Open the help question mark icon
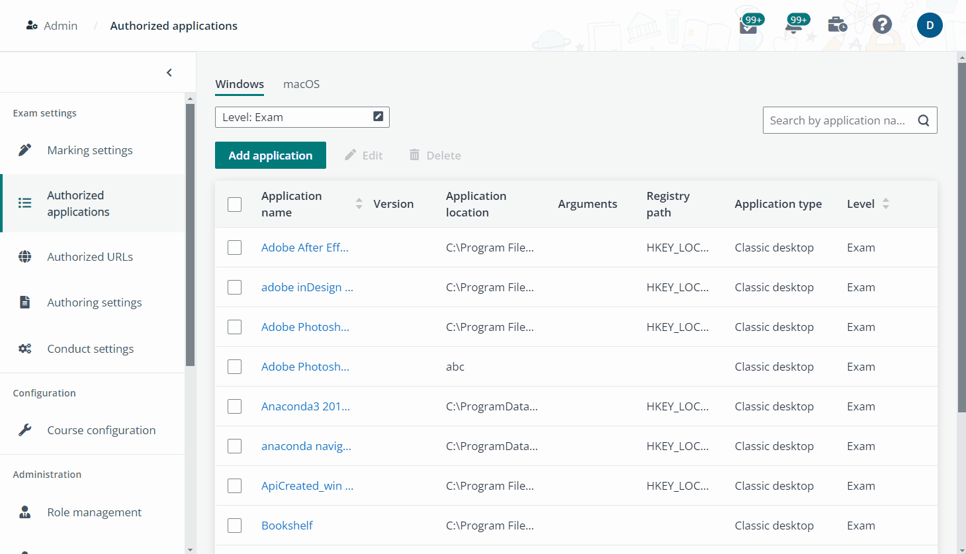 [882, 25]
